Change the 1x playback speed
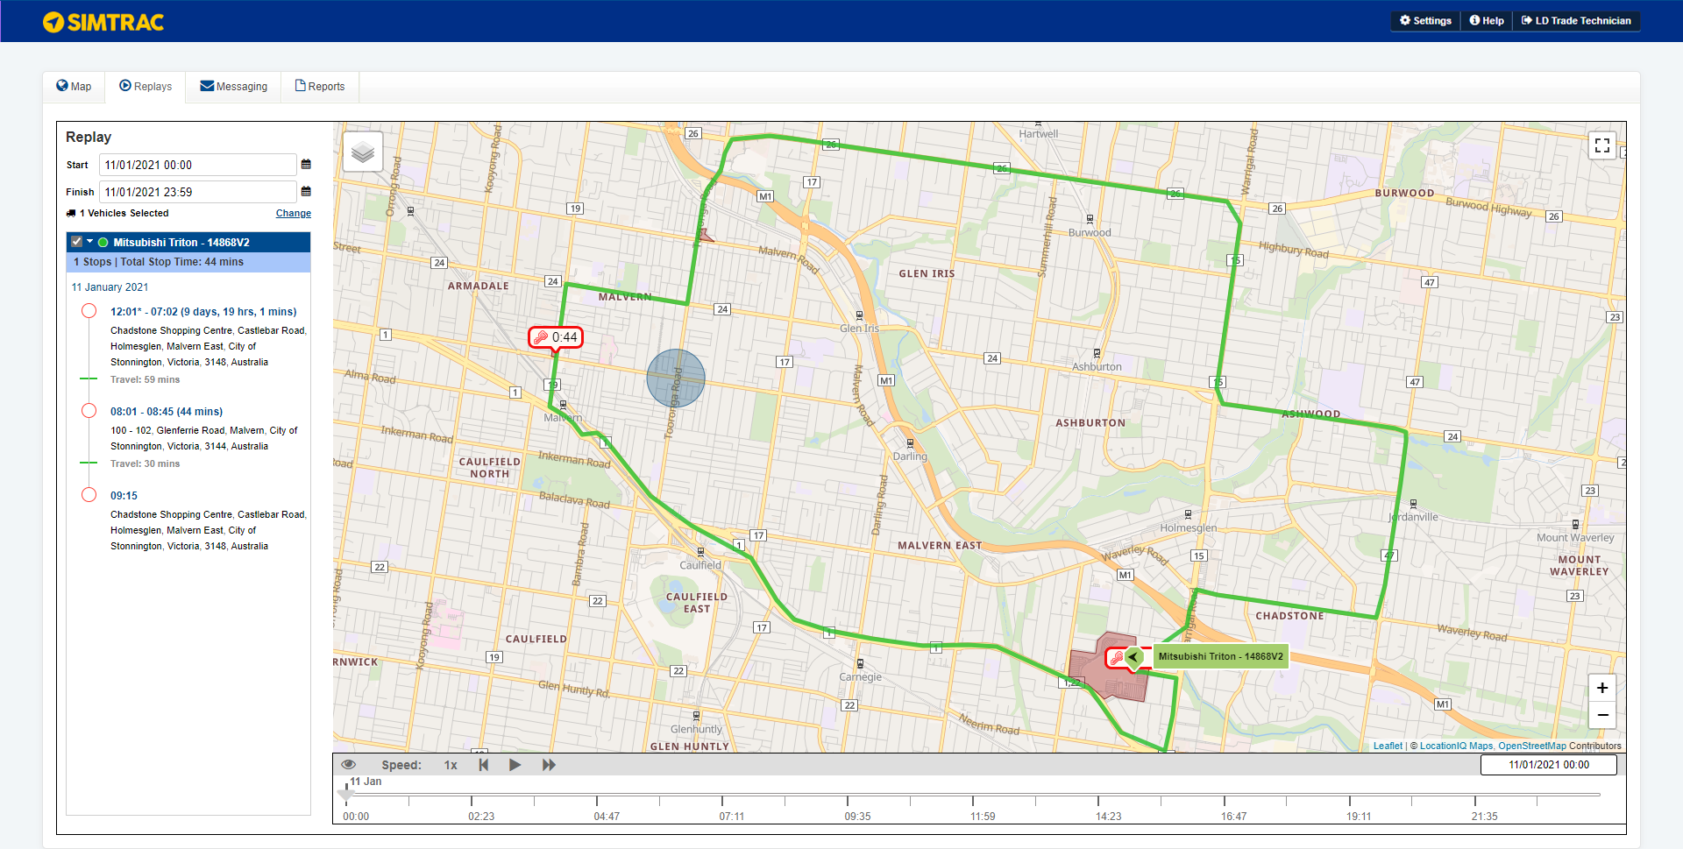Screen dimensions: 1683x849 pos(451,765)
